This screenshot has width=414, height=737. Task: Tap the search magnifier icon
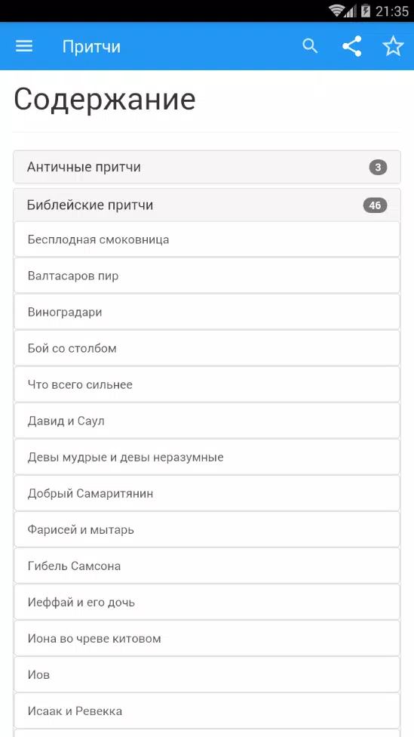[x=310, y=46]
